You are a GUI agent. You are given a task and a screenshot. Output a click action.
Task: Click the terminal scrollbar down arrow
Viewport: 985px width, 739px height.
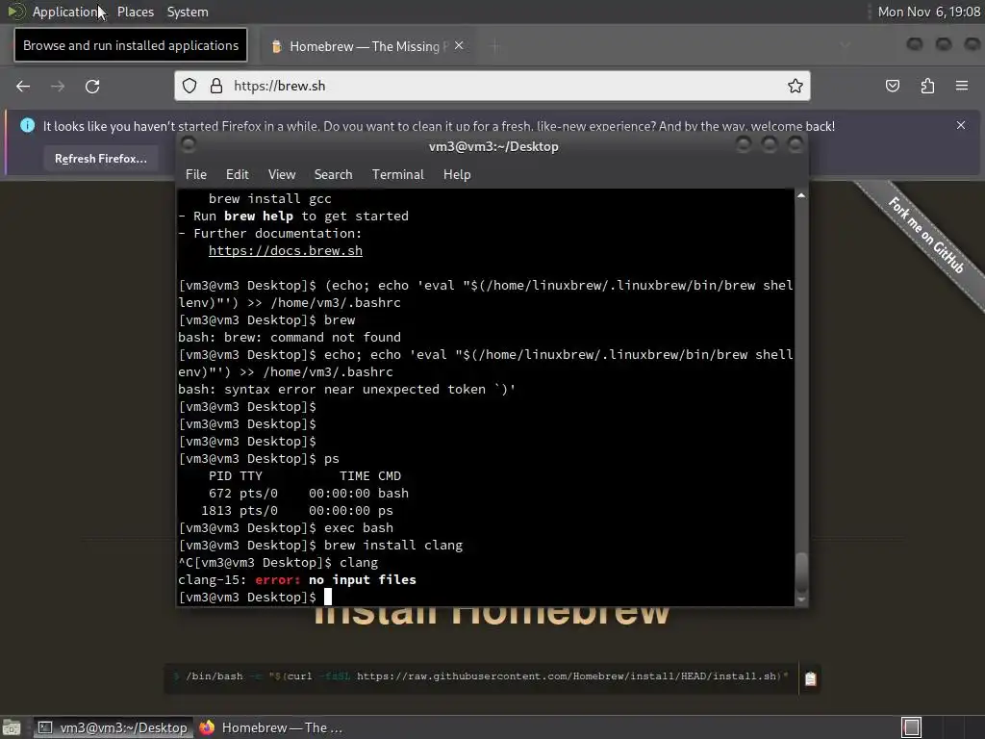click(x=801, y=599)
